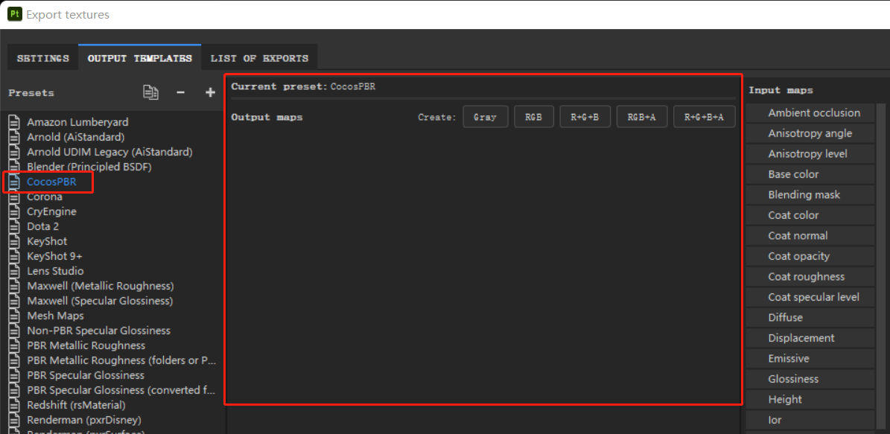Image resolution: width=890 pixels, height=434 pixels.
Task: Click the file icon beside Mesh Maps
Action: point(14,316)
